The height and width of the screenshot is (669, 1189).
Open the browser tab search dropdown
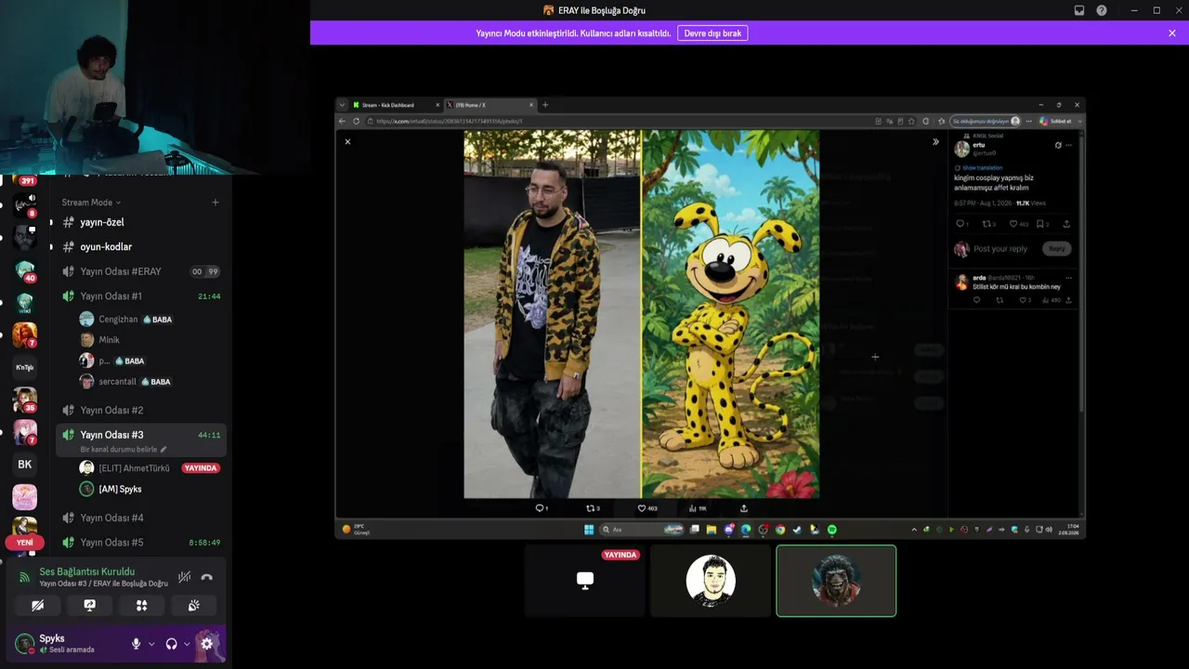pyautogui.click(x=342, y=105)
